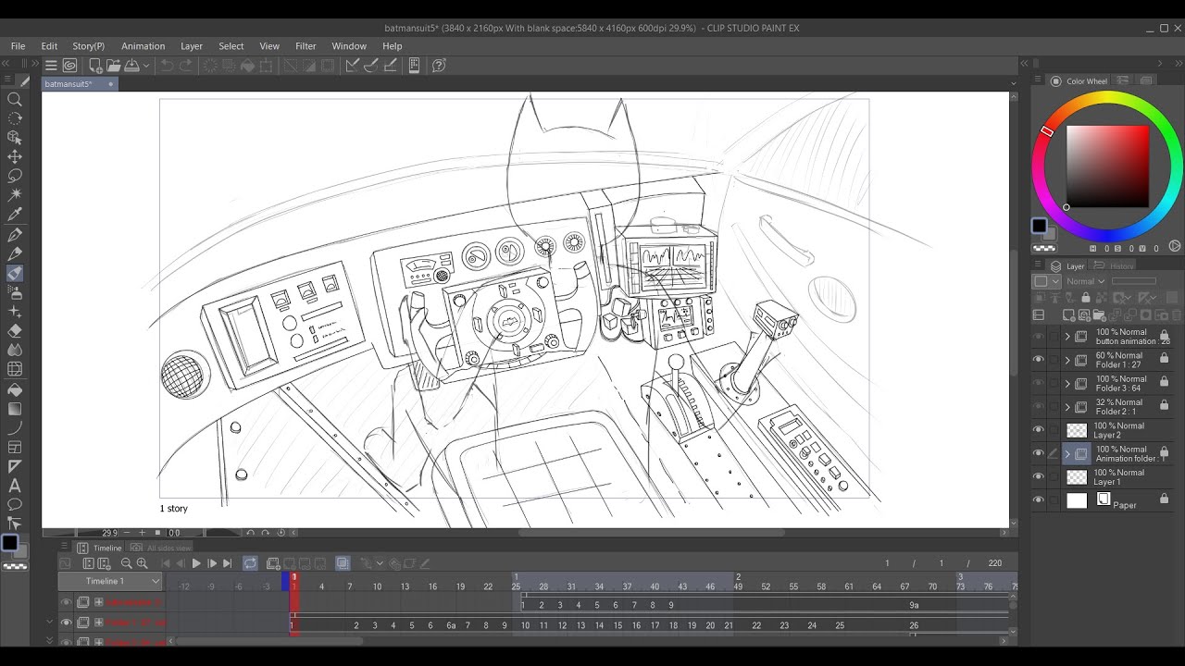The width and height of the screenshot is (1185, 666).
Task: Toggle Loop play in timeline
Action: (250, 563)
